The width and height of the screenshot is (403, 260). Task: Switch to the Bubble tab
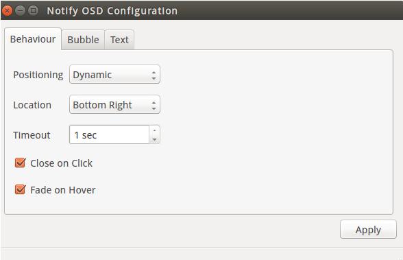(x=83, y=40)
